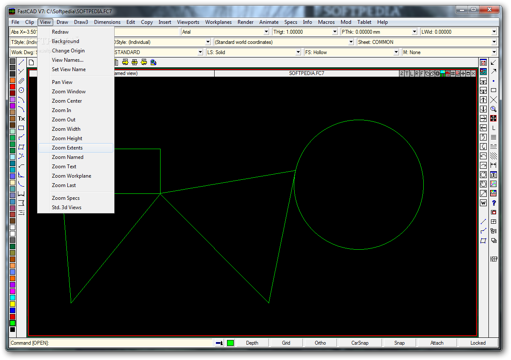Pick the yellow color swatch in palette
Image resolution: width=511 pixels, height=360 pixels.
coord(12,304)
